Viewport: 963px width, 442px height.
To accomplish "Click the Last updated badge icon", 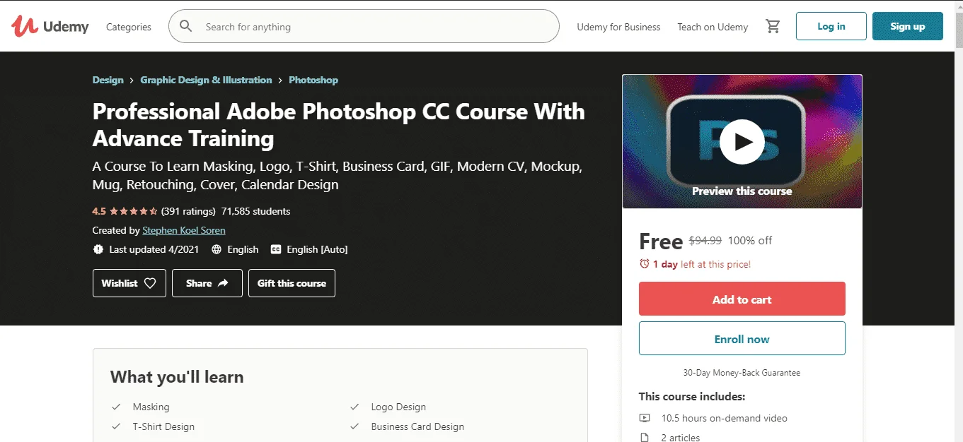I will [x=98, y=249].
